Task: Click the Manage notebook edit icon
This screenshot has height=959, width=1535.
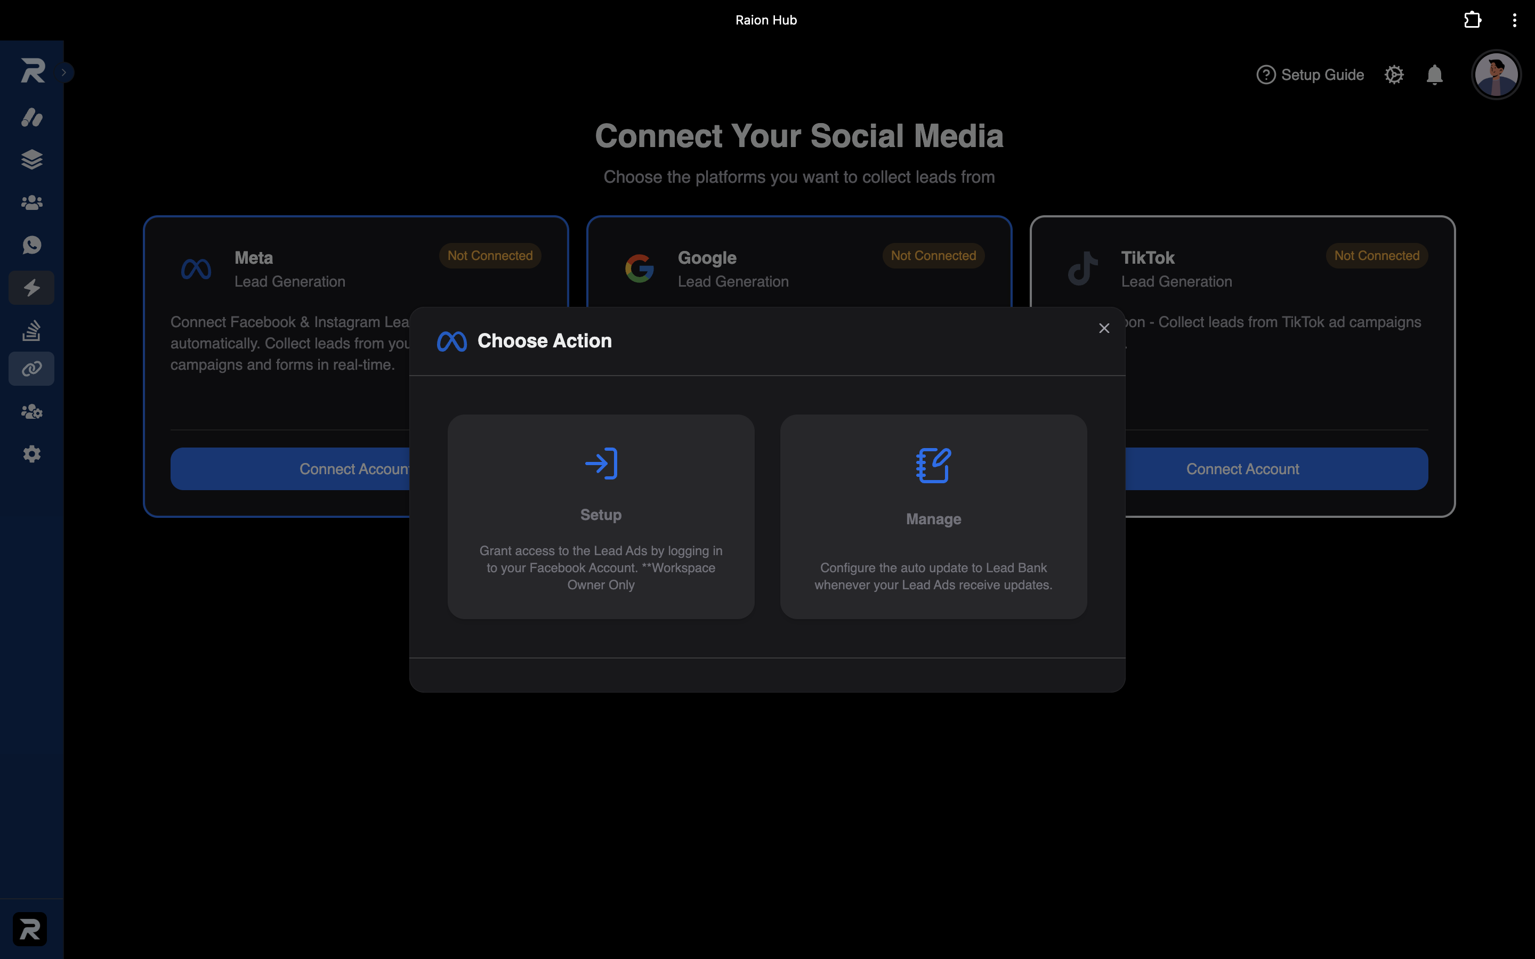Action: coord(934,466)
